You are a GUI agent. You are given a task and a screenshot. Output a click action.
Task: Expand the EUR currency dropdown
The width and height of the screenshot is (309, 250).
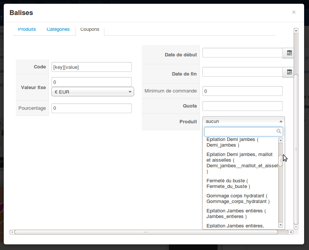(x=92, y=92)
